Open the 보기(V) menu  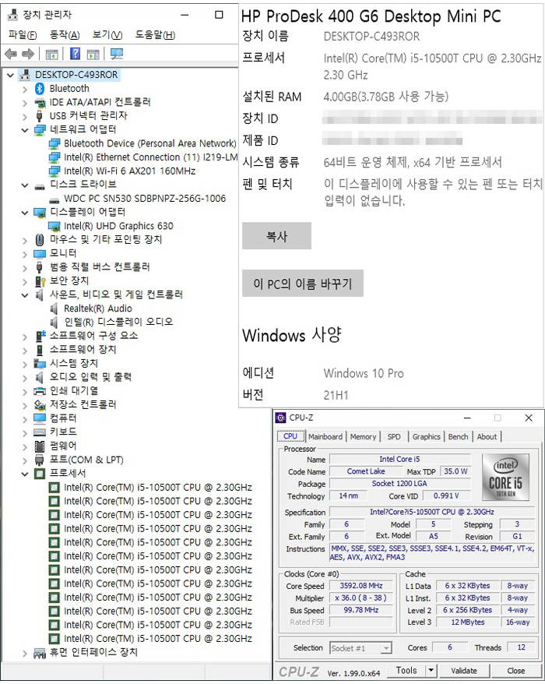[x=107, y=35]
